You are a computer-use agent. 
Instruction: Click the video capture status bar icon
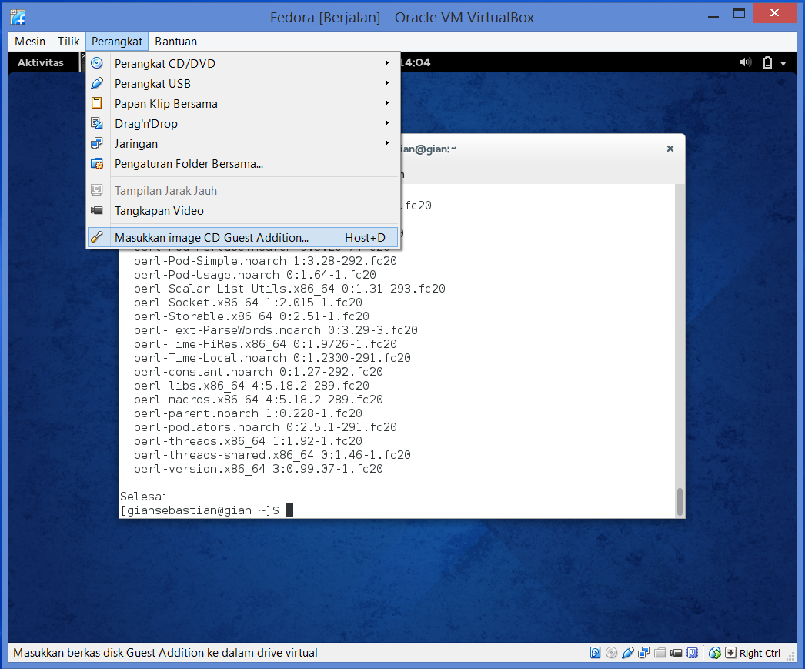tap(676, 653)
